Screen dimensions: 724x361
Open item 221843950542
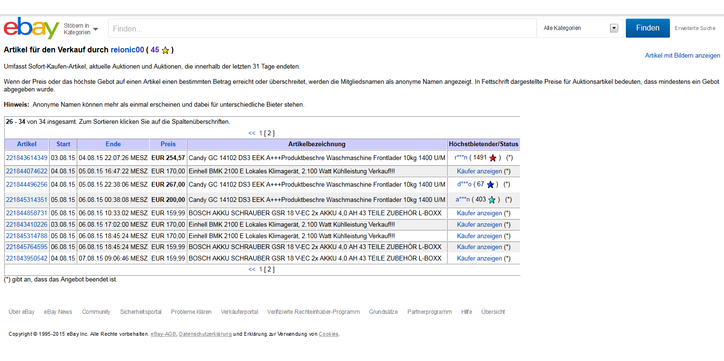(27, 258)
